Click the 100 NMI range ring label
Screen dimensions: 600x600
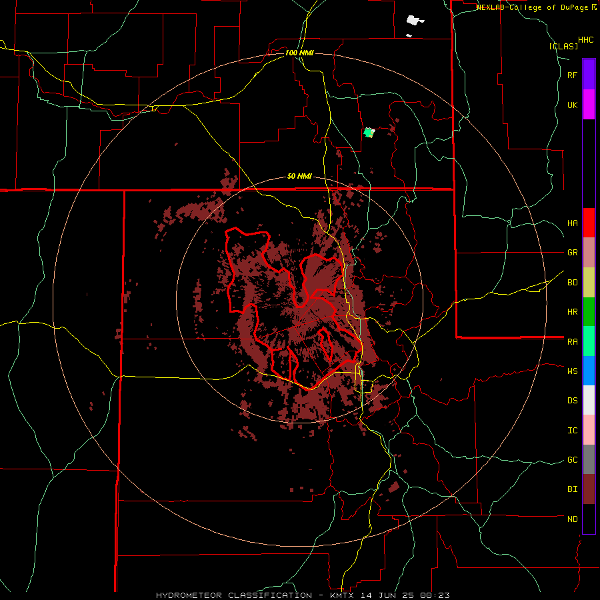299,53
